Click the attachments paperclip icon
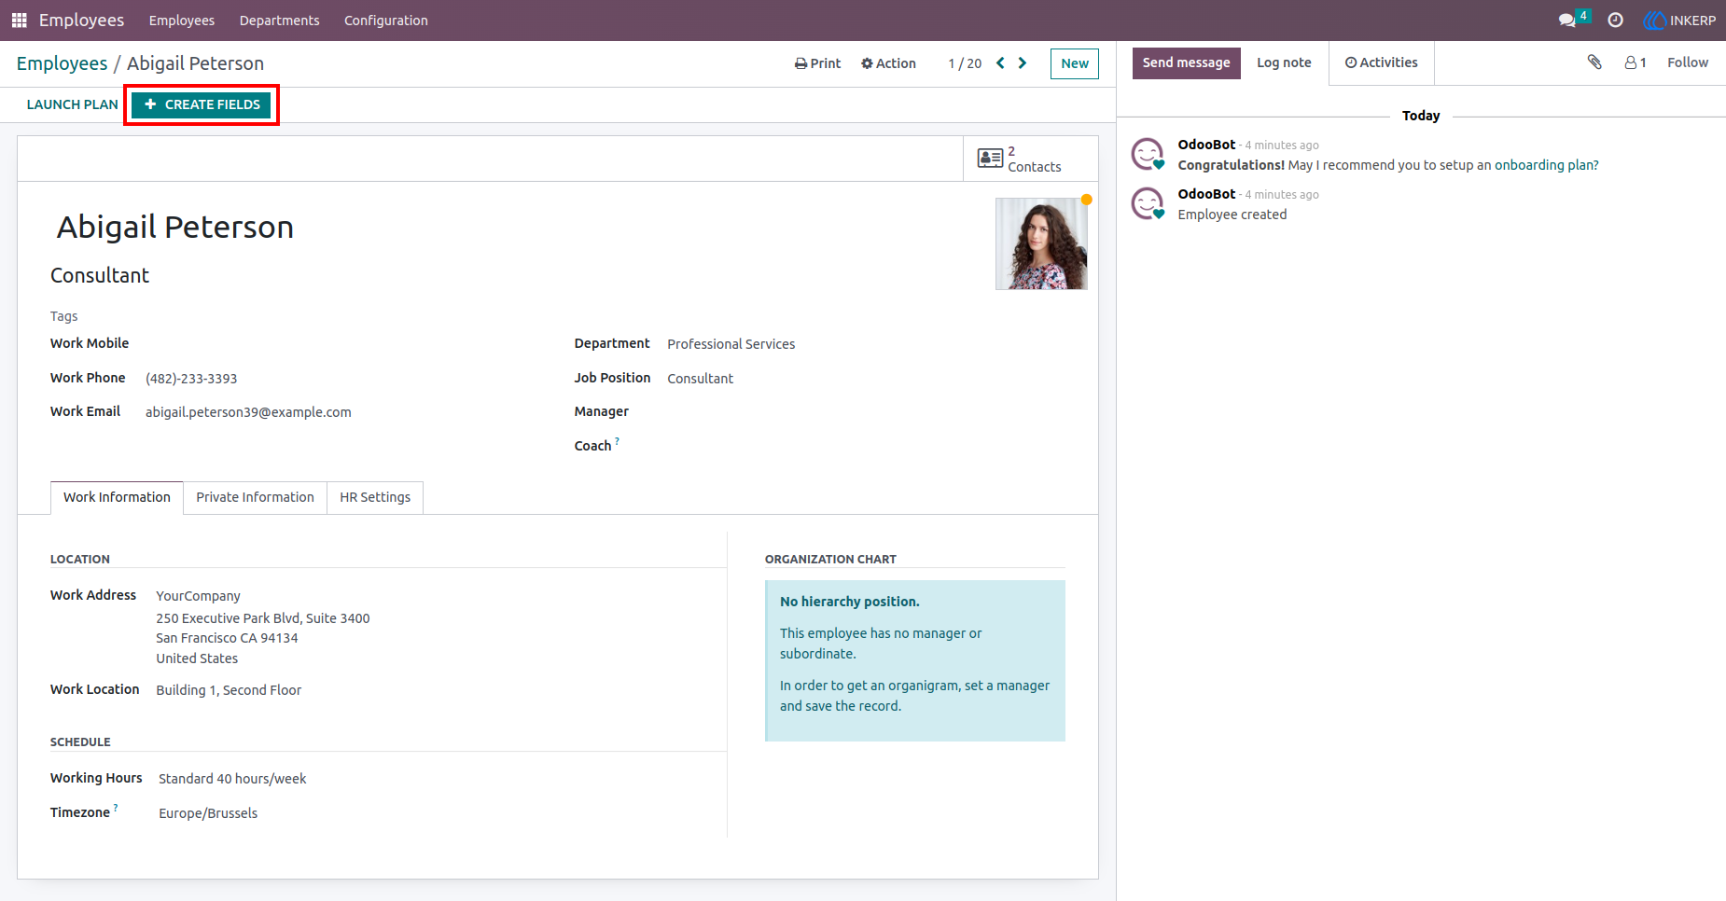 click(1594, 62)
